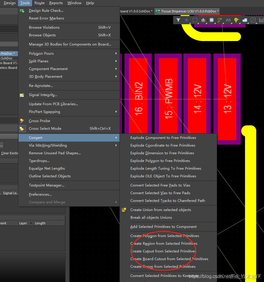This screenshot has height=282, width=264.
Task: Open the Help menu
Action: (x=90, y=3)
